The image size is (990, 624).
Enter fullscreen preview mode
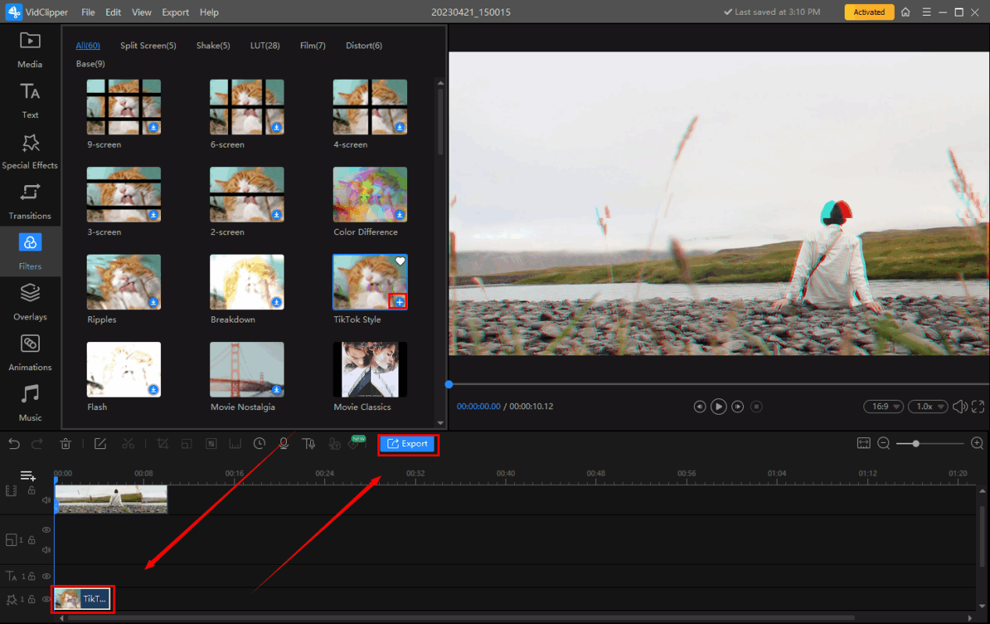coord(978,406)
